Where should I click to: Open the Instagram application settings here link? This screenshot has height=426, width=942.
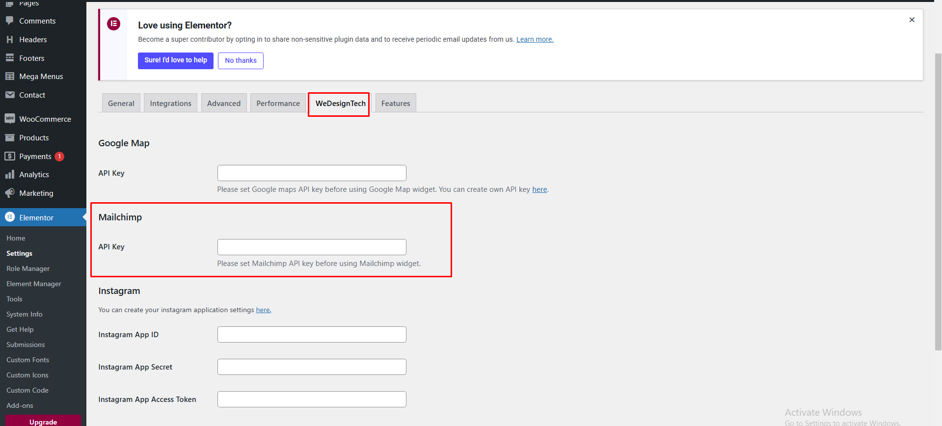pyautogui.click(x=263, y=310)
